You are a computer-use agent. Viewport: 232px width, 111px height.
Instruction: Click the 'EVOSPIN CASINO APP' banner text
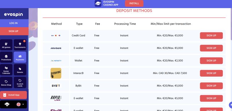111,3
